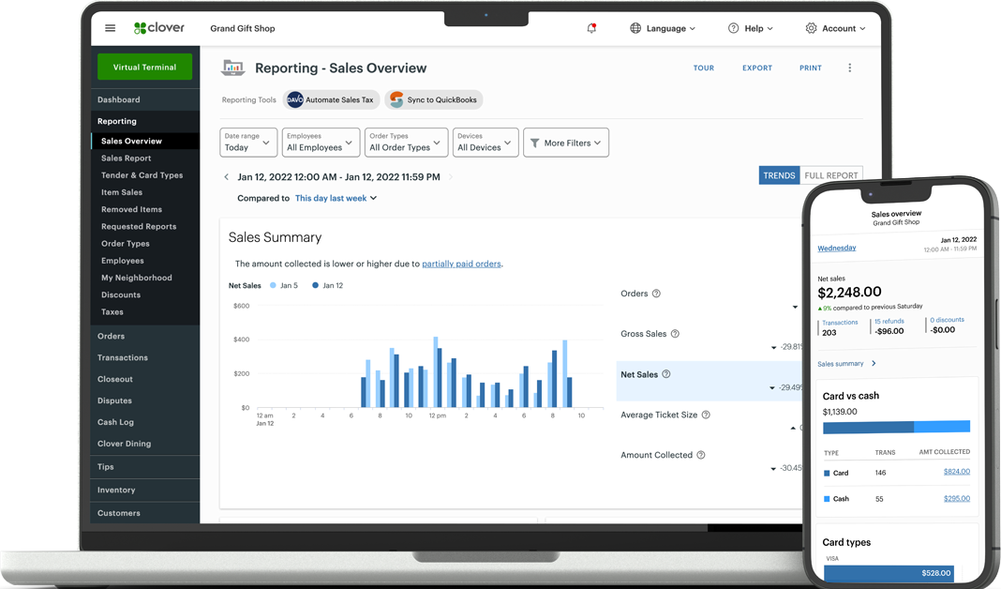Switch to the FULL REPORT view

pos(830,175)
